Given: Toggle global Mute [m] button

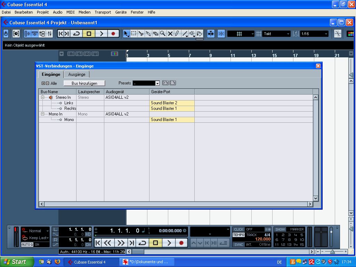Looking at the screenshot, I should (71, 54).
